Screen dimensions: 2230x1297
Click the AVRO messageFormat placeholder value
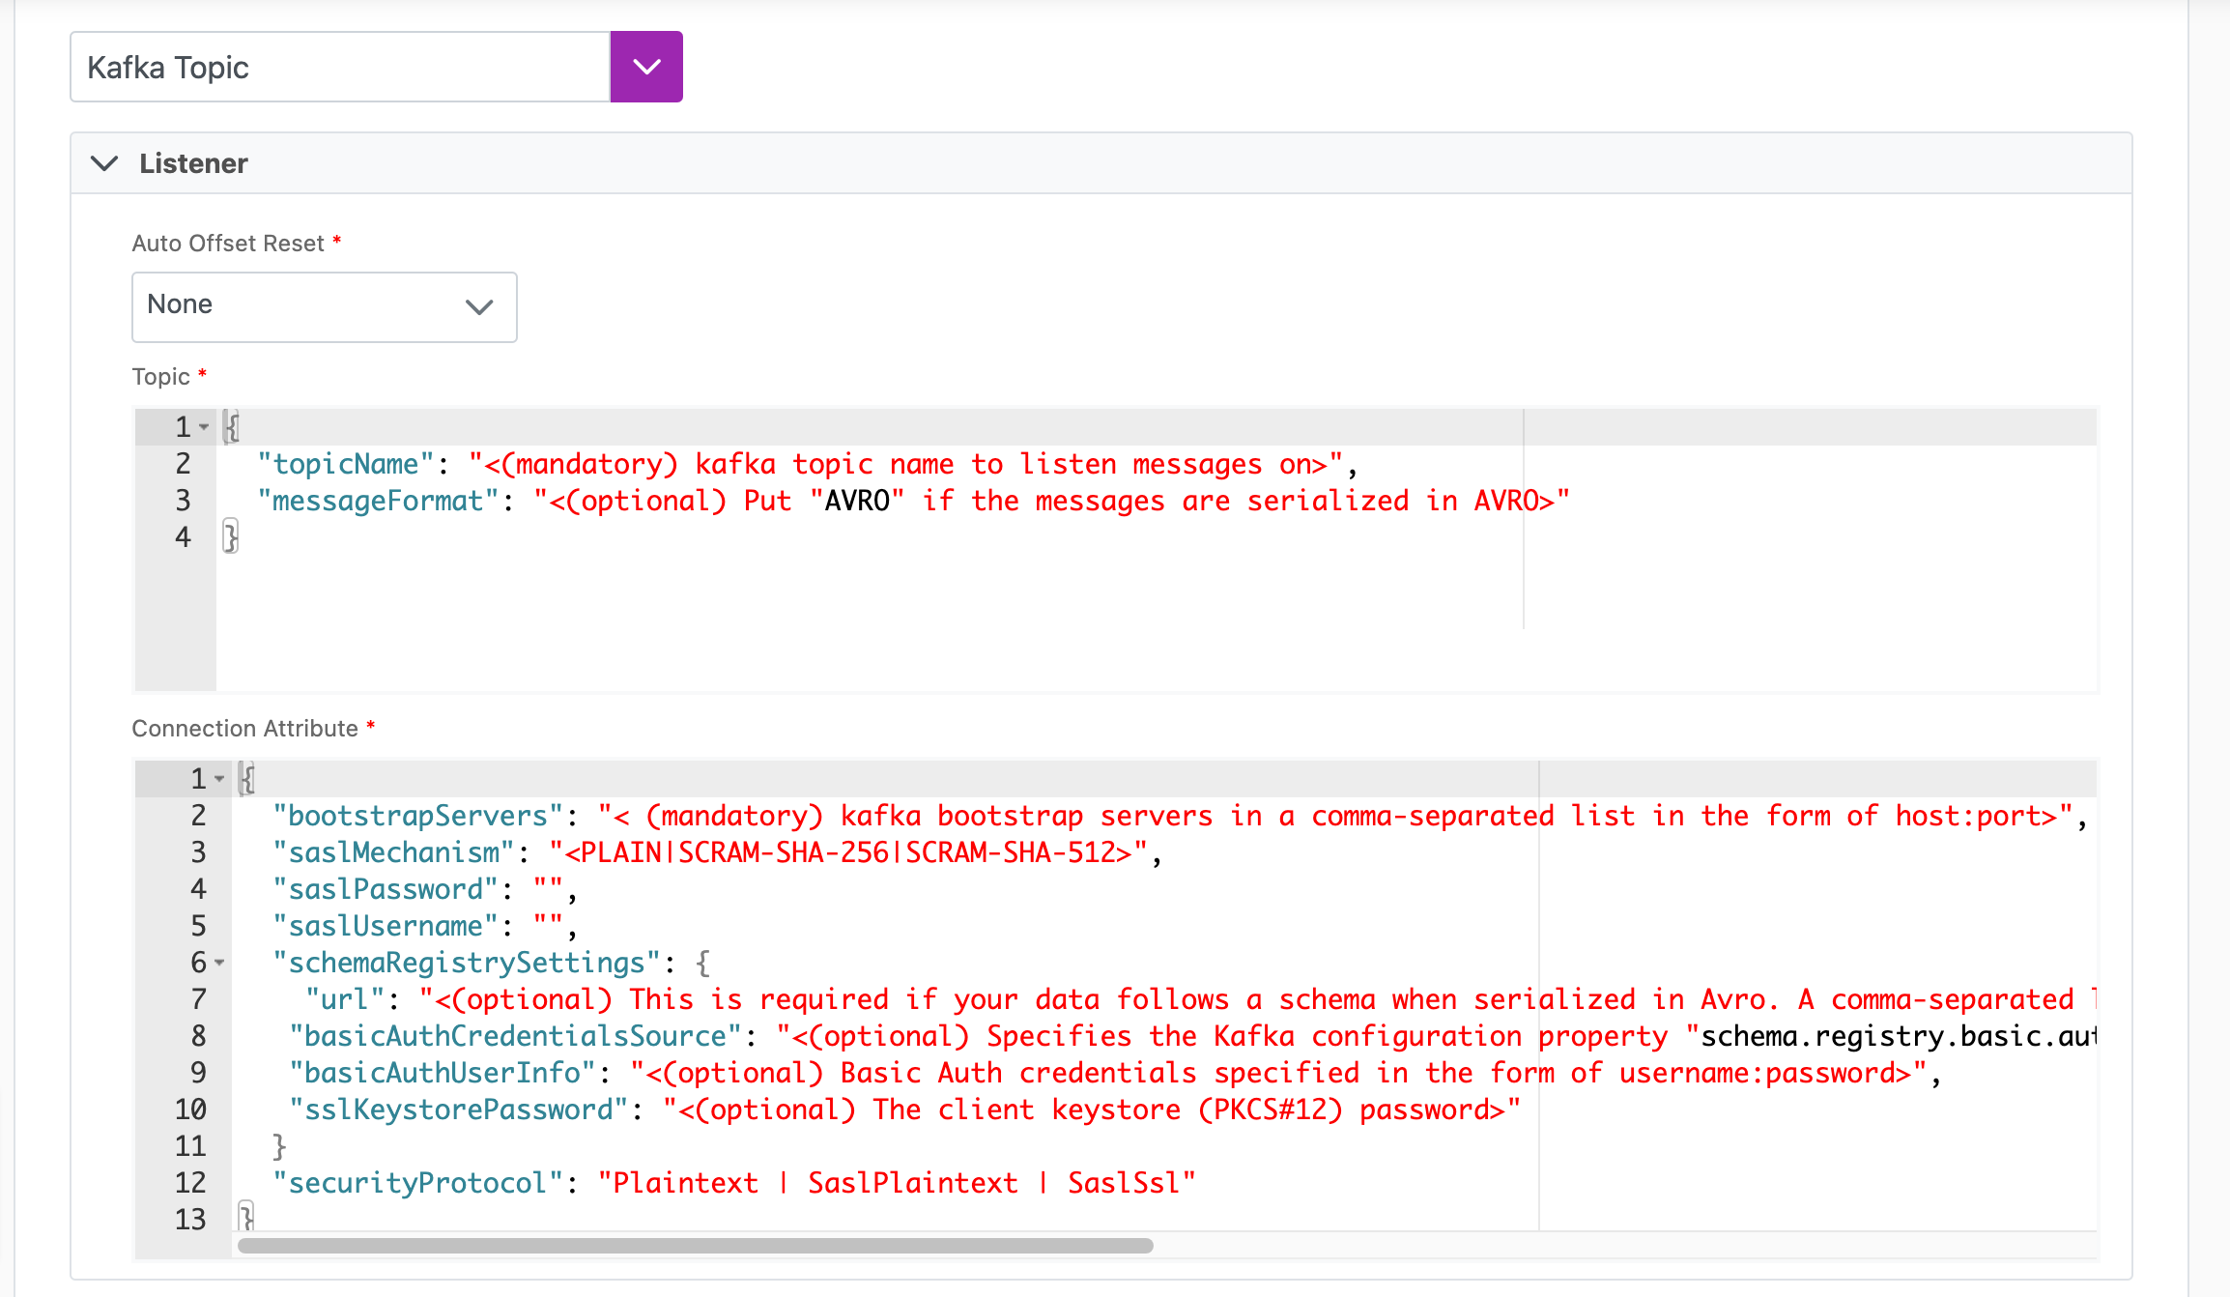tap(1052, 501)
